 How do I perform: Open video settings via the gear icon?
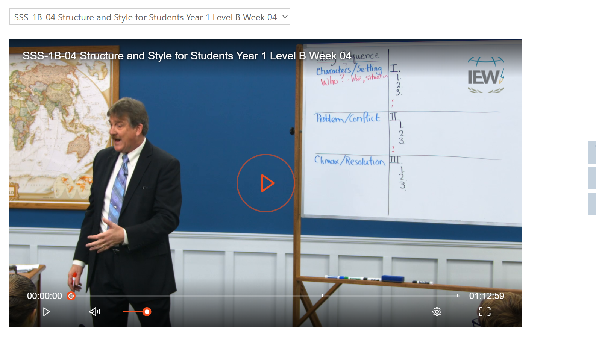[437, 312]
